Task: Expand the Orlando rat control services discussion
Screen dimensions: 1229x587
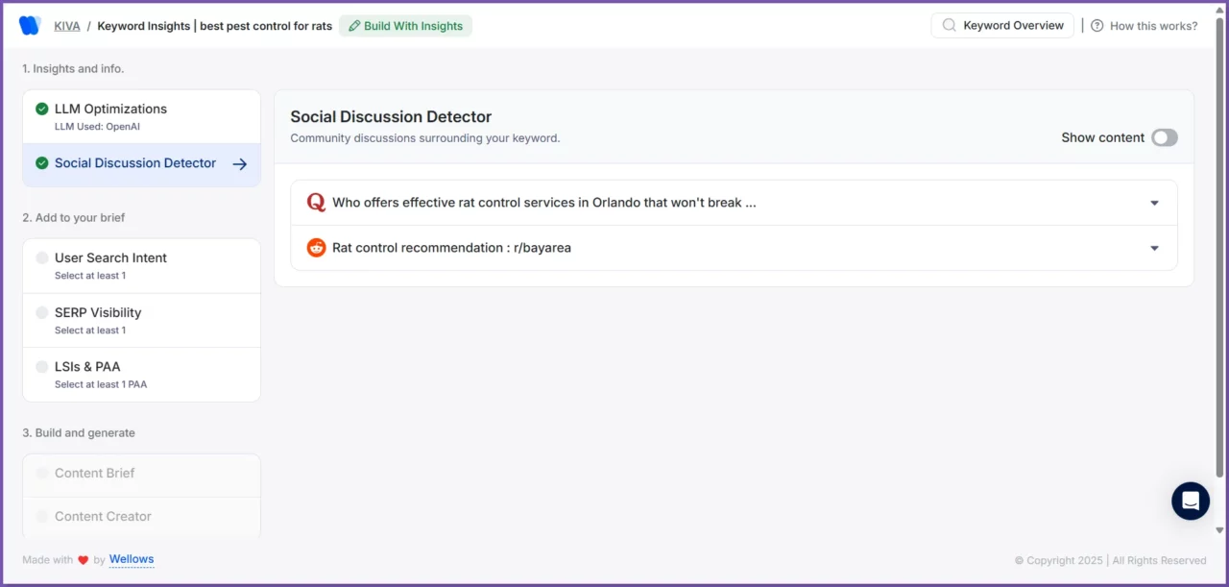Action: [1154, 203]
